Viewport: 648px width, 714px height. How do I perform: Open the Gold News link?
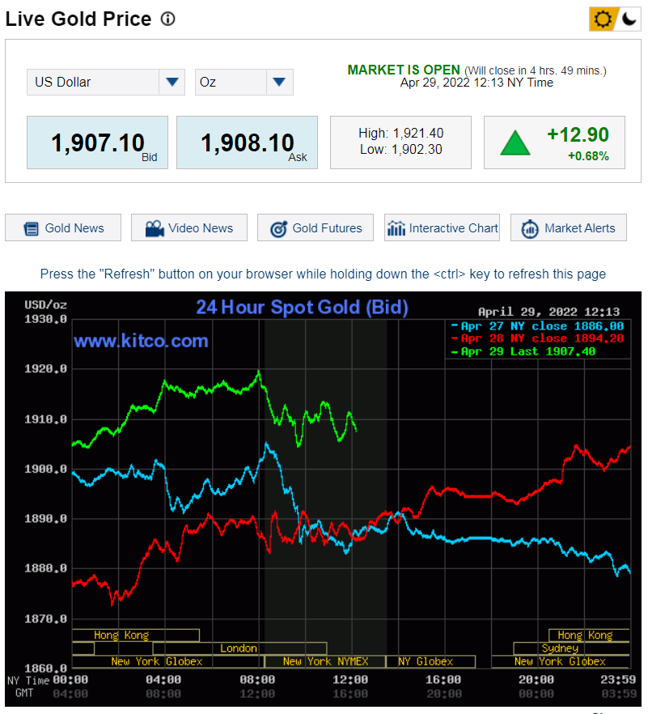(x=63, y=227)
